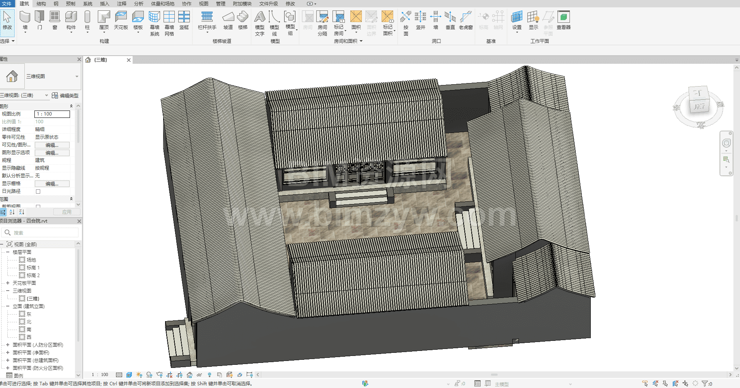Collapse the Floor Plans (楼层平面) tree node
The height and width of the screenshot is (388, 740).
7,252
